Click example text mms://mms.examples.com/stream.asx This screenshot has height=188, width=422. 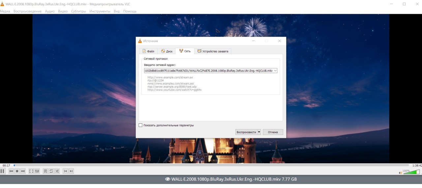tap(170, 84)
